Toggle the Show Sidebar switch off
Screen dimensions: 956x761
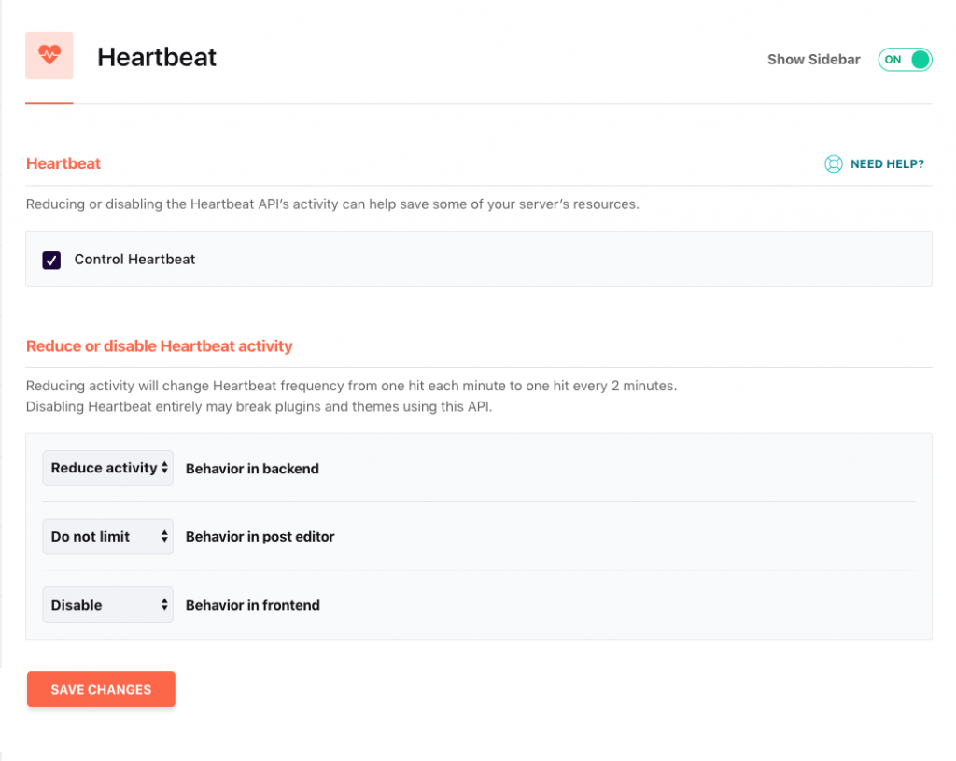click(905, 60)
